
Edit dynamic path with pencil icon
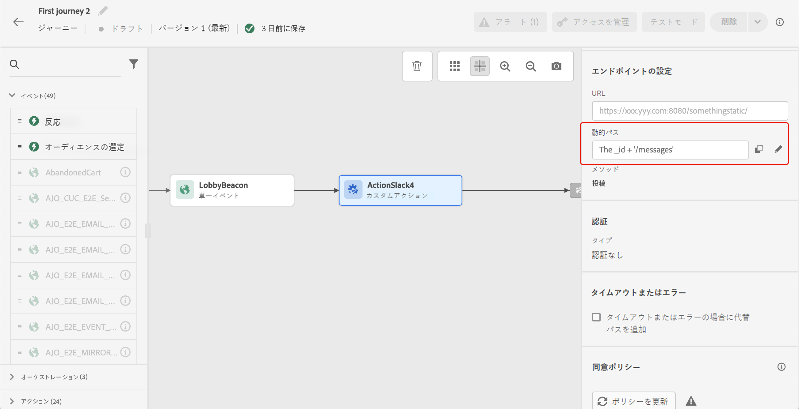(778, 149)
